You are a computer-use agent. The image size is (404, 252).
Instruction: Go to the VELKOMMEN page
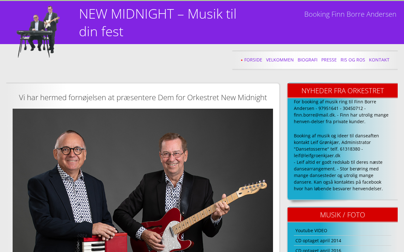point(280,60)
